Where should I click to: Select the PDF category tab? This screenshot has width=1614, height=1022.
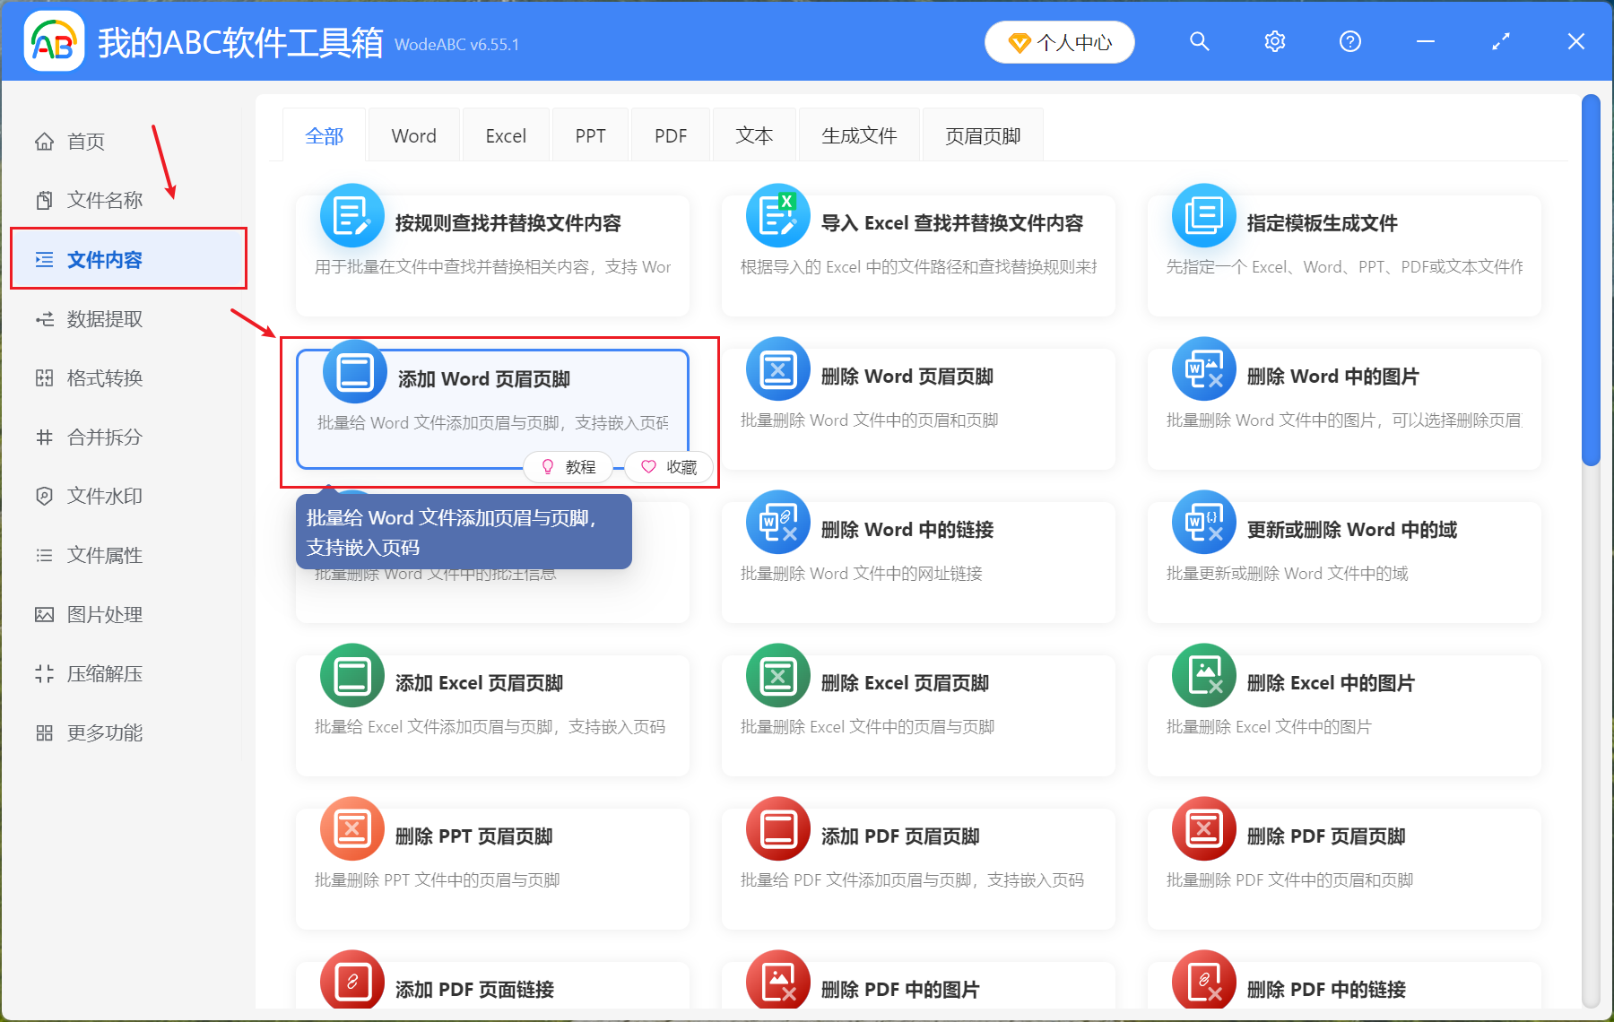670,134
